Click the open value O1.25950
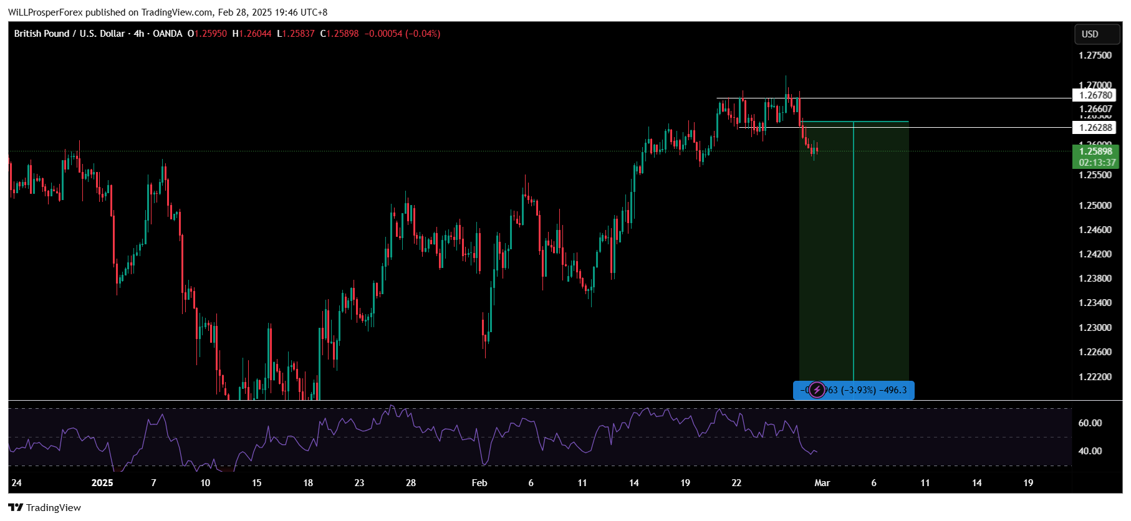The height and width of the screenshot is (521, 1131). point(207,34)
